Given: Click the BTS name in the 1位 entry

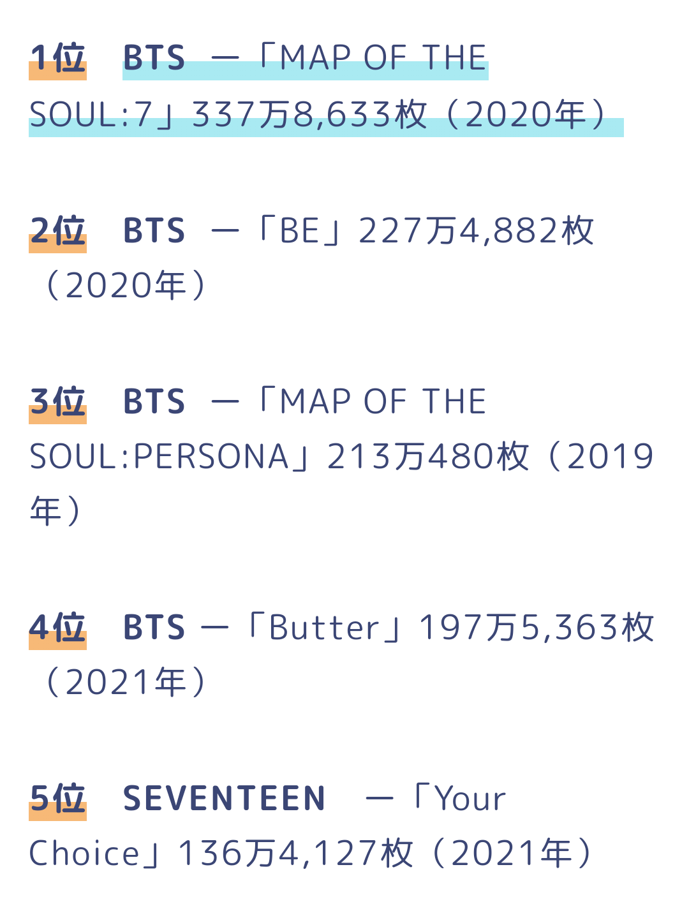Looking at the screenshot, I should 154,59.
